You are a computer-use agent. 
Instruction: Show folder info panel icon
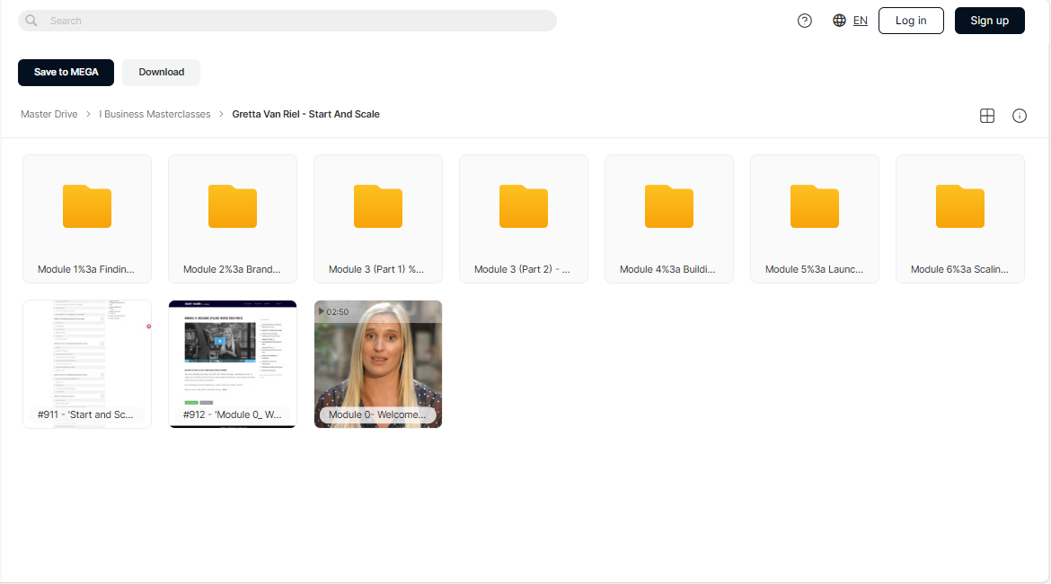point(1019,116)
